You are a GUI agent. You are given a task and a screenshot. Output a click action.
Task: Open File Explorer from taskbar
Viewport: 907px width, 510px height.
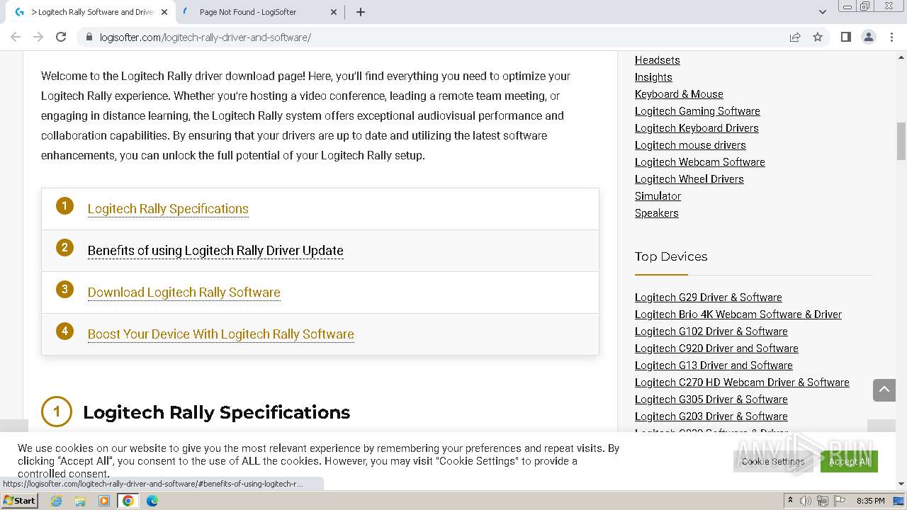pyautogui.click(x=80, y=501)
